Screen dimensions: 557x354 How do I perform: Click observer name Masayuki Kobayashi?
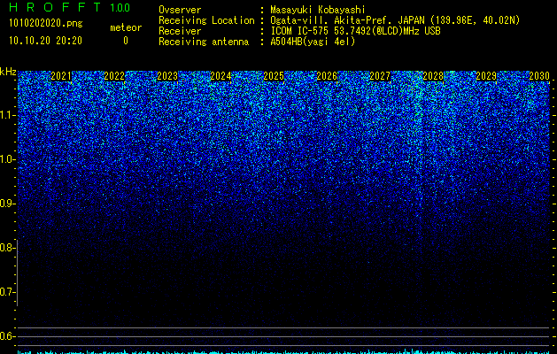[318, 10]
